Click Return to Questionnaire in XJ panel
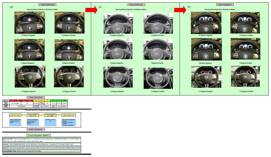271x157 pixels. 136,5
